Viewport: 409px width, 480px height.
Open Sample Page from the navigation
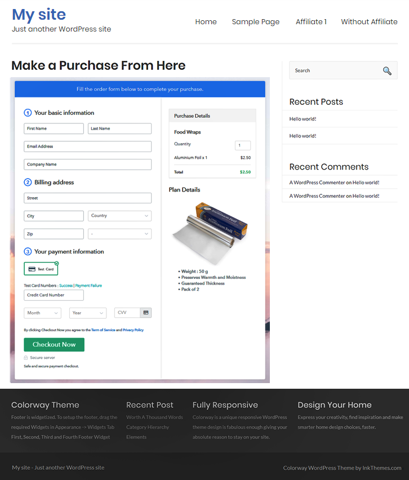point(256,22)
